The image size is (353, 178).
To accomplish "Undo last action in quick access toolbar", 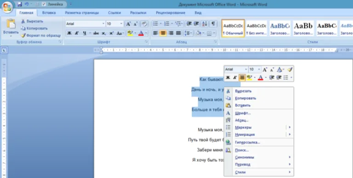I will tap(27, 4).
